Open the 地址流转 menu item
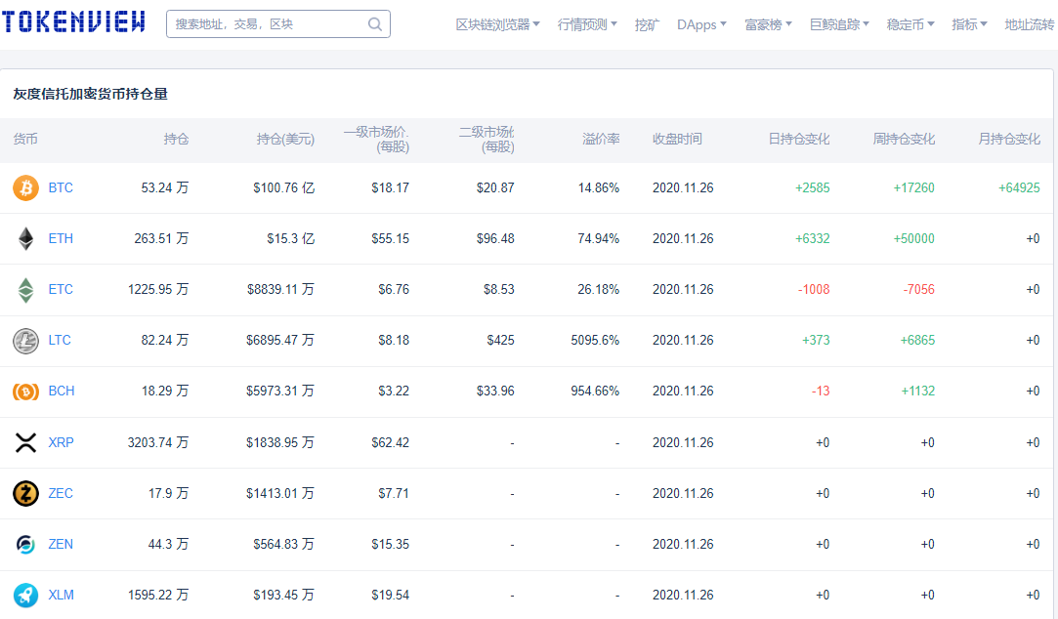 point(1029,24)
